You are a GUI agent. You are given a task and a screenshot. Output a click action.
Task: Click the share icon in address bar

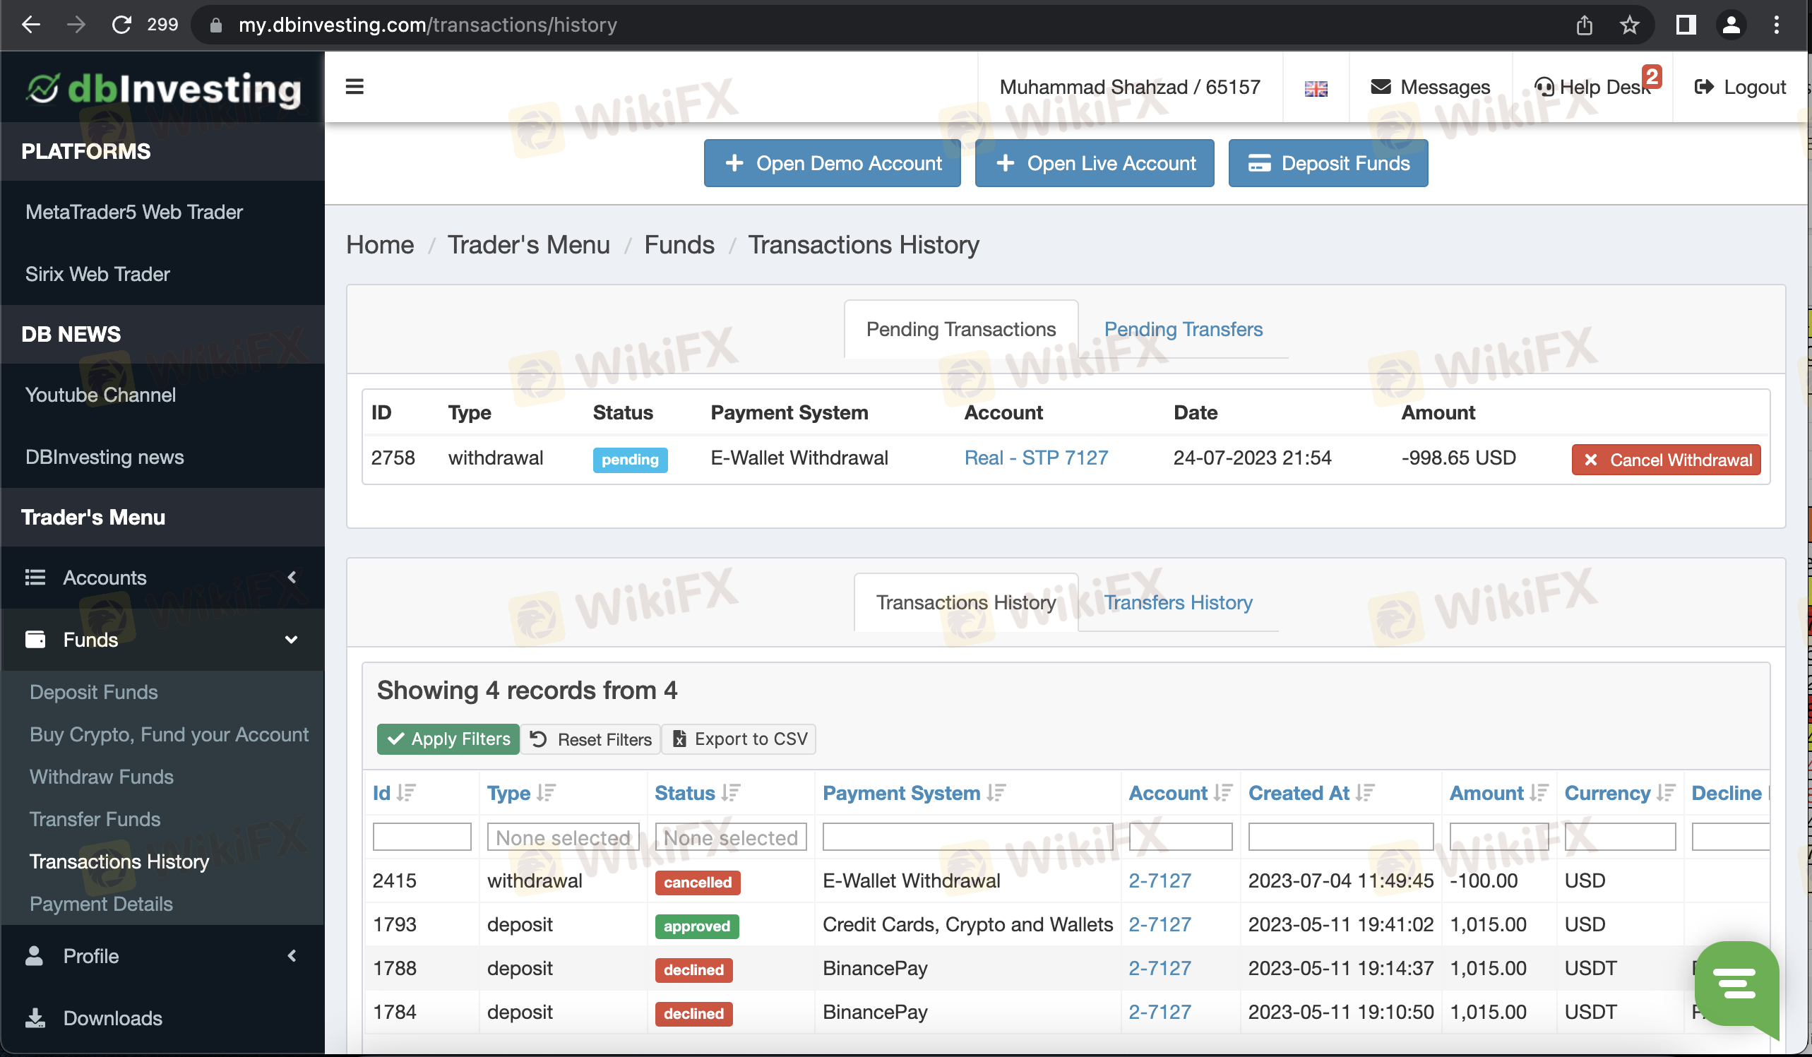(1584, 25)
